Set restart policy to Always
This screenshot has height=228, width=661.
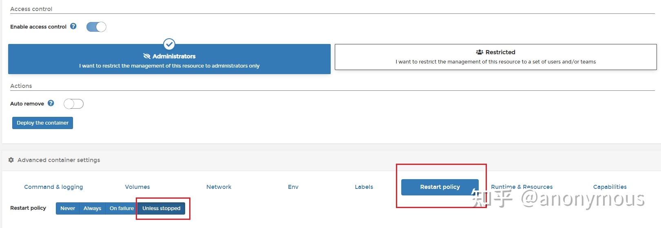click(x=92, y=208)
